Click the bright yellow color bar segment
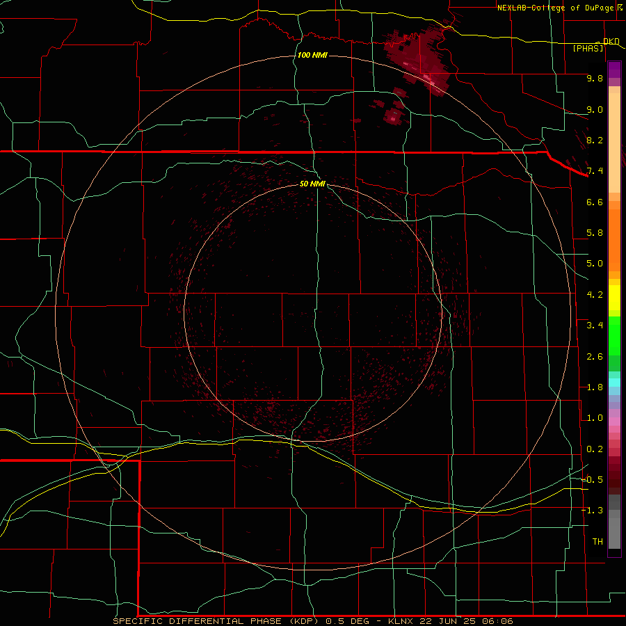 (x=614, y=298)
